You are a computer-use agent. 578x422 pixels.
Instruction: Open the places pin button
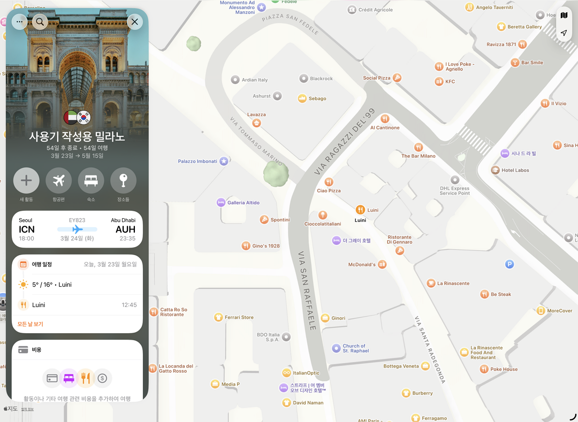123,180
